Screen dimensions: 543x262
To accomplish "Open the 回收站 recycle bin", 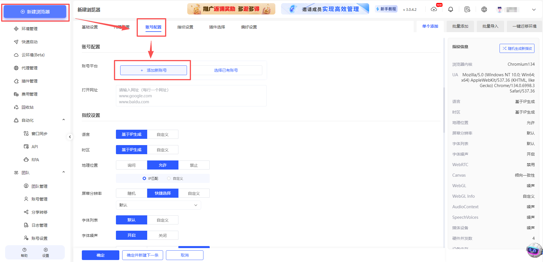I will pyautogui.click(x=27, y=107).
